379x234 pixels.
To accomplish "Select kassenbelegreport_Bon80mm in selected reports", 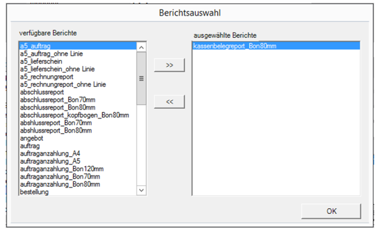I will 235,46.
